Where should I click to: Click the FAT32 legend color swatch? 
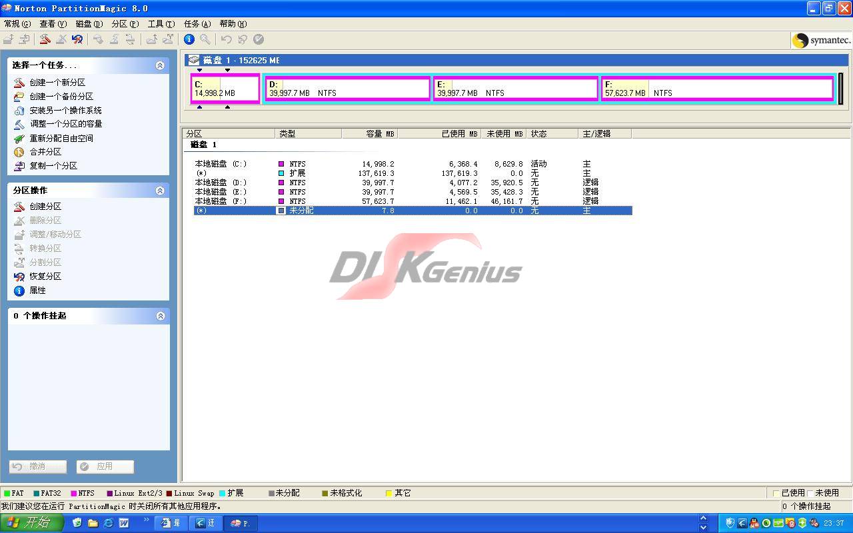(35, 493)
